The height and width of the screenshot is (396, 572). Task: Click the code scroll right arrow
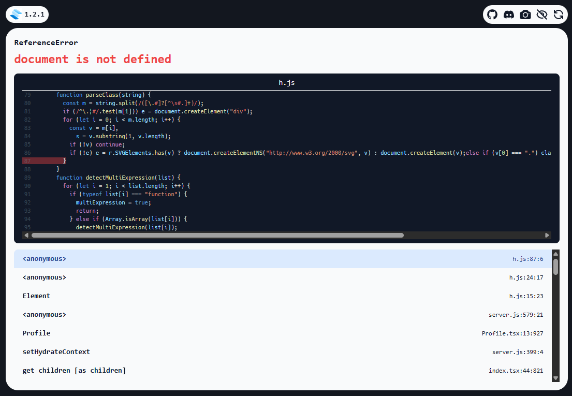(547, 235)
